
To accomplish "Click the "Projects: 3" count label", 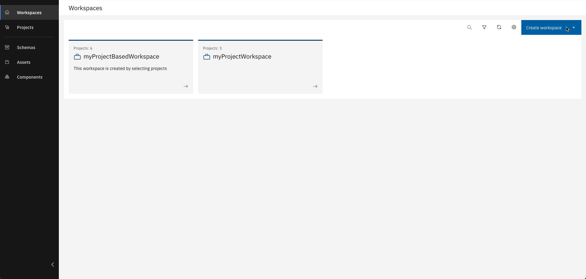I will (212, 48).
